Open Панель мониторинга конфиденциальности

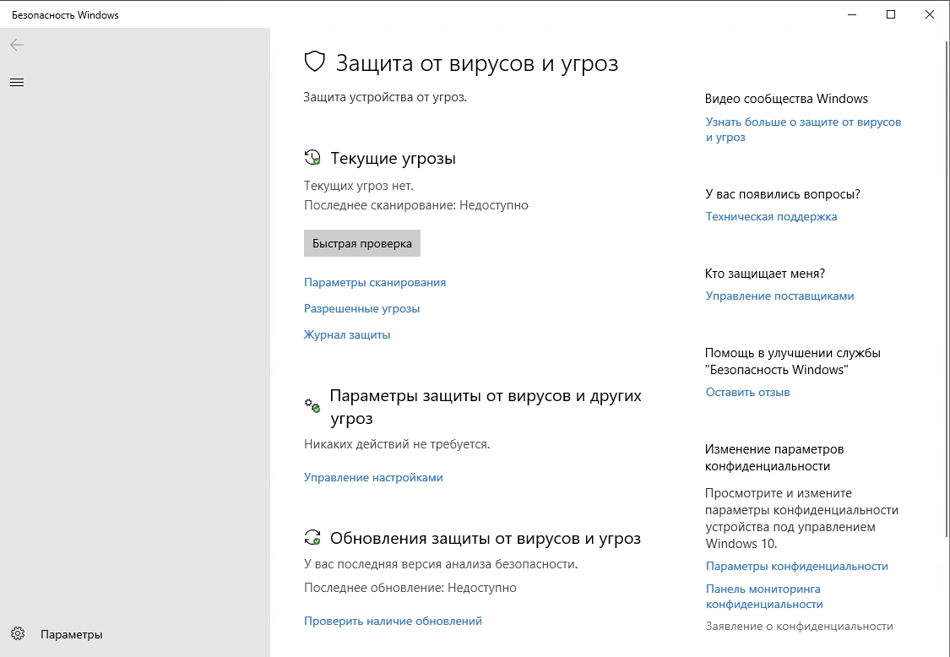(x=764, y=596)
